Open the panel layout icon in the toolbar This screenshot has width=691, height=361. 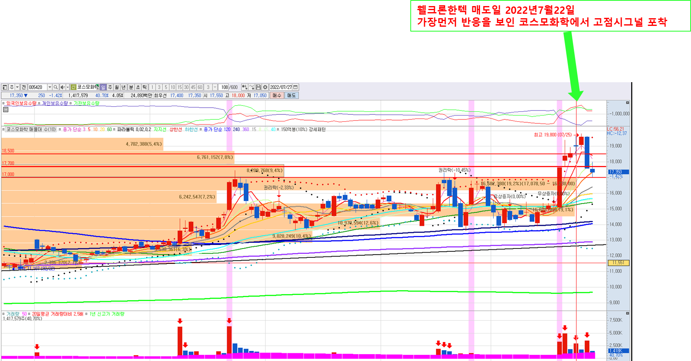(x=4, y=87)
